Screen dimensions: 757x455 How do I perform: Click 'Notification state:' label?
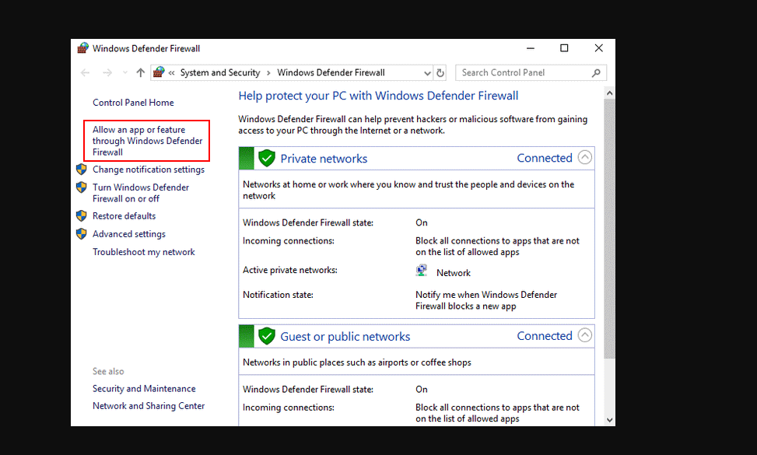(278, 295)
